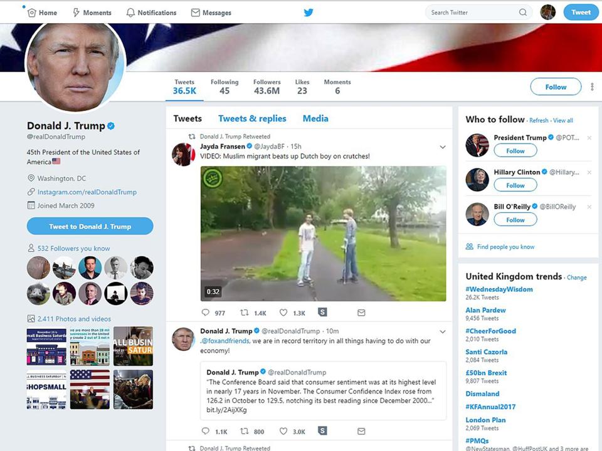Open ALL BUSINESS SATURDAY photo thumbnail
The height and width of the screenshot is (451, 602).
[133, 346]
